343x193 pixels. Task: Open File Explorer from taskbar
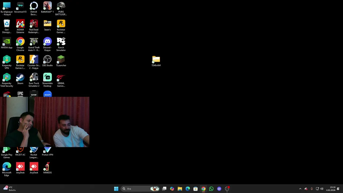pyautogui.click(x=180, y=189)
